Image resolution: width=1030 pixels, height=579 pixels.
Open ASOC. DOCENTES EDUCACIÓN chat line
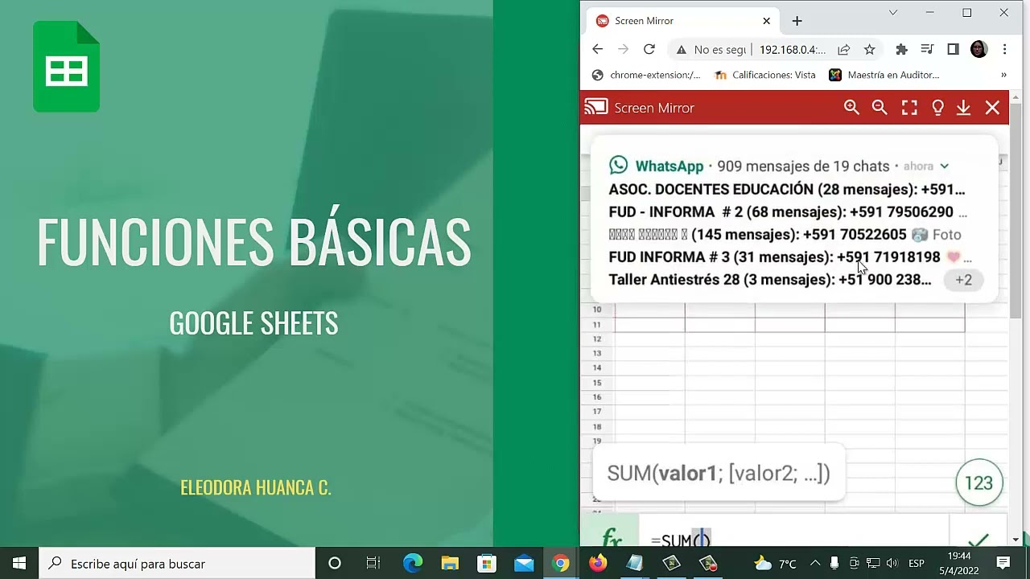click(x=787, y=190)
